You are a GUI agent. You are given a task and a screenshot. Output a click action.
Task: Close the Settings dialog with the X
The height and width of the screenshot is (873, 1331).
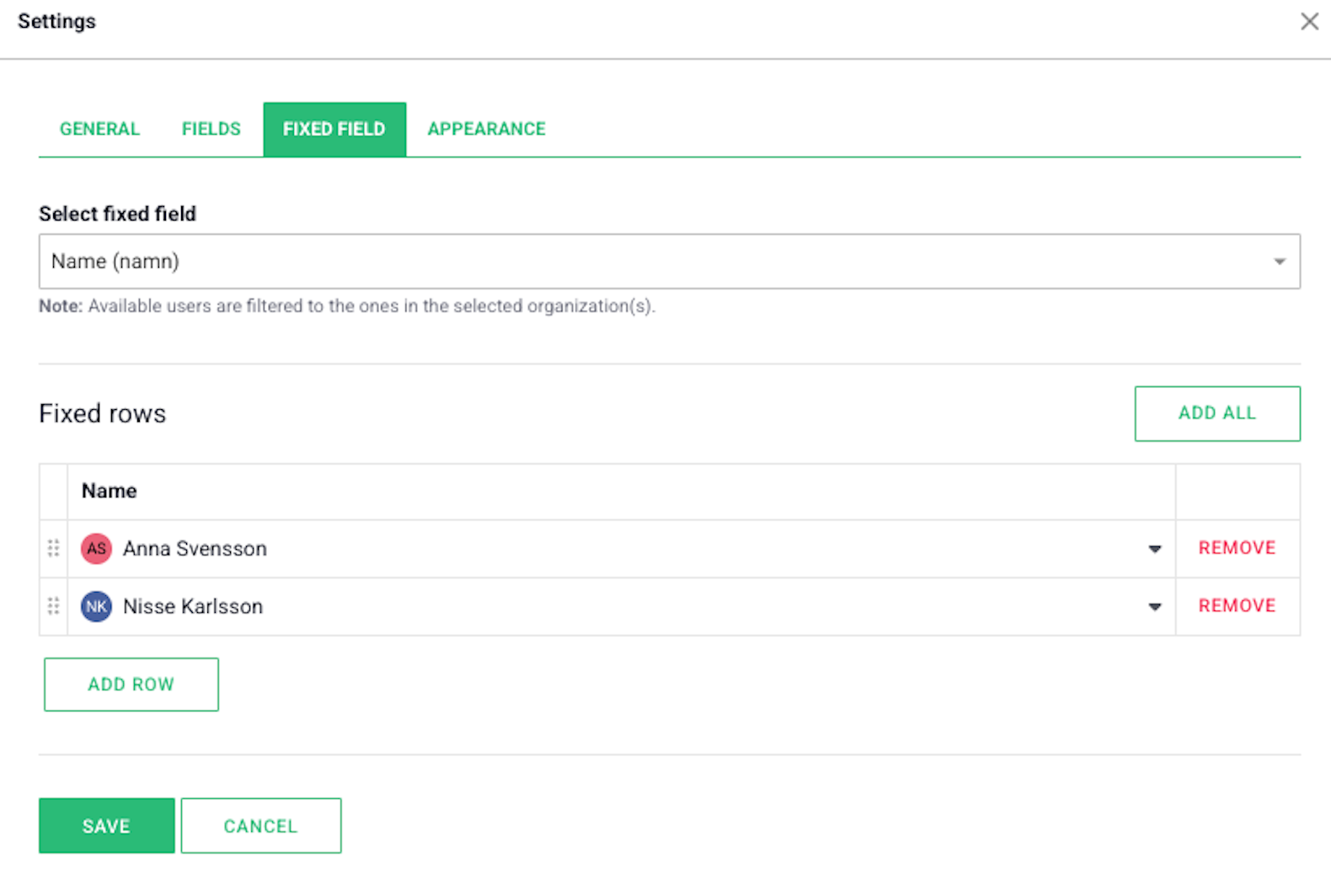point(1309,21)
